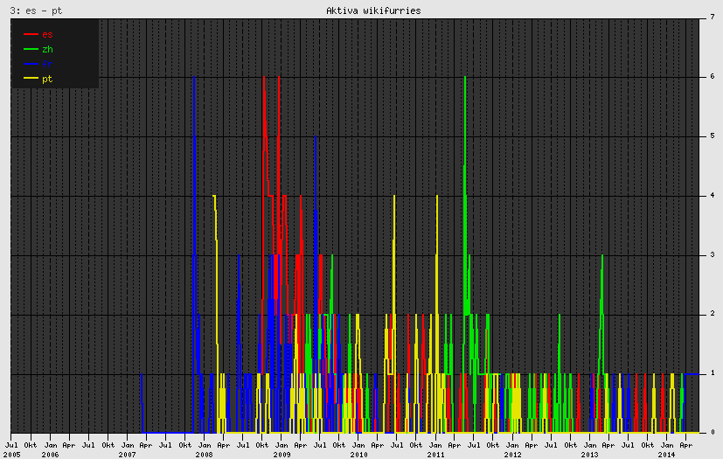The image size is (723, 459).
Task: Click the y-axis value '3'
Action: (x=713, y=254)
